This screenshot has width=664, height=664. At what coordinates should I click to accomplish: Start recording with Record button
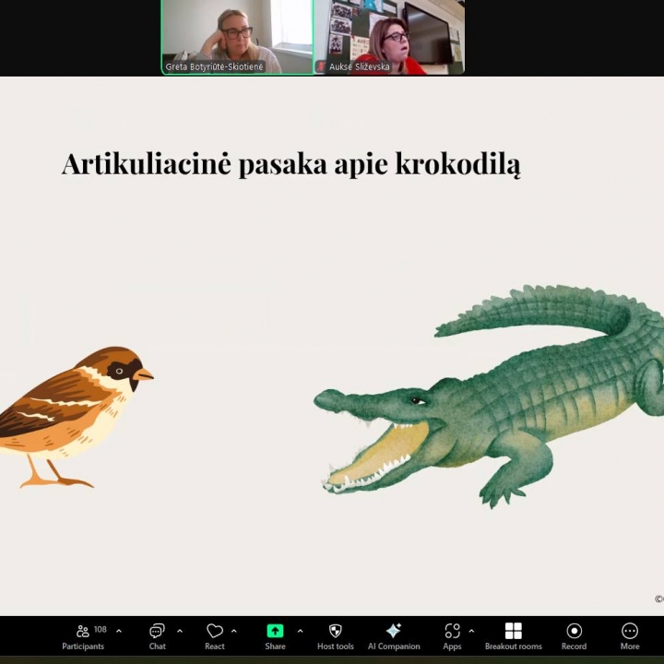coord(574,636)
